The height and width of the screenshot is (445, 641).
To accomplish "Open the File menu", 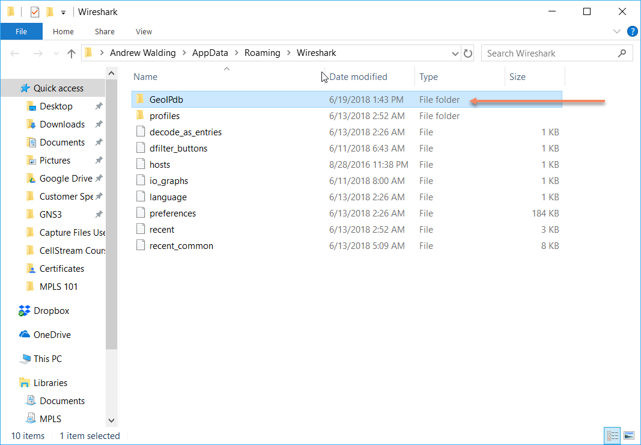I will click(x=21, y=31).
